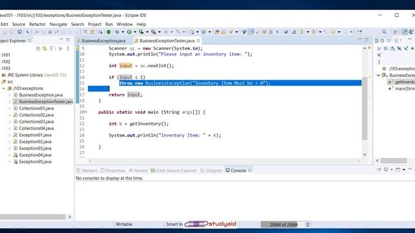Toggle Hide Non-Public Members green dot
Image resolution: width=415 pixels, height=233 pixels.
click(412, 49)
